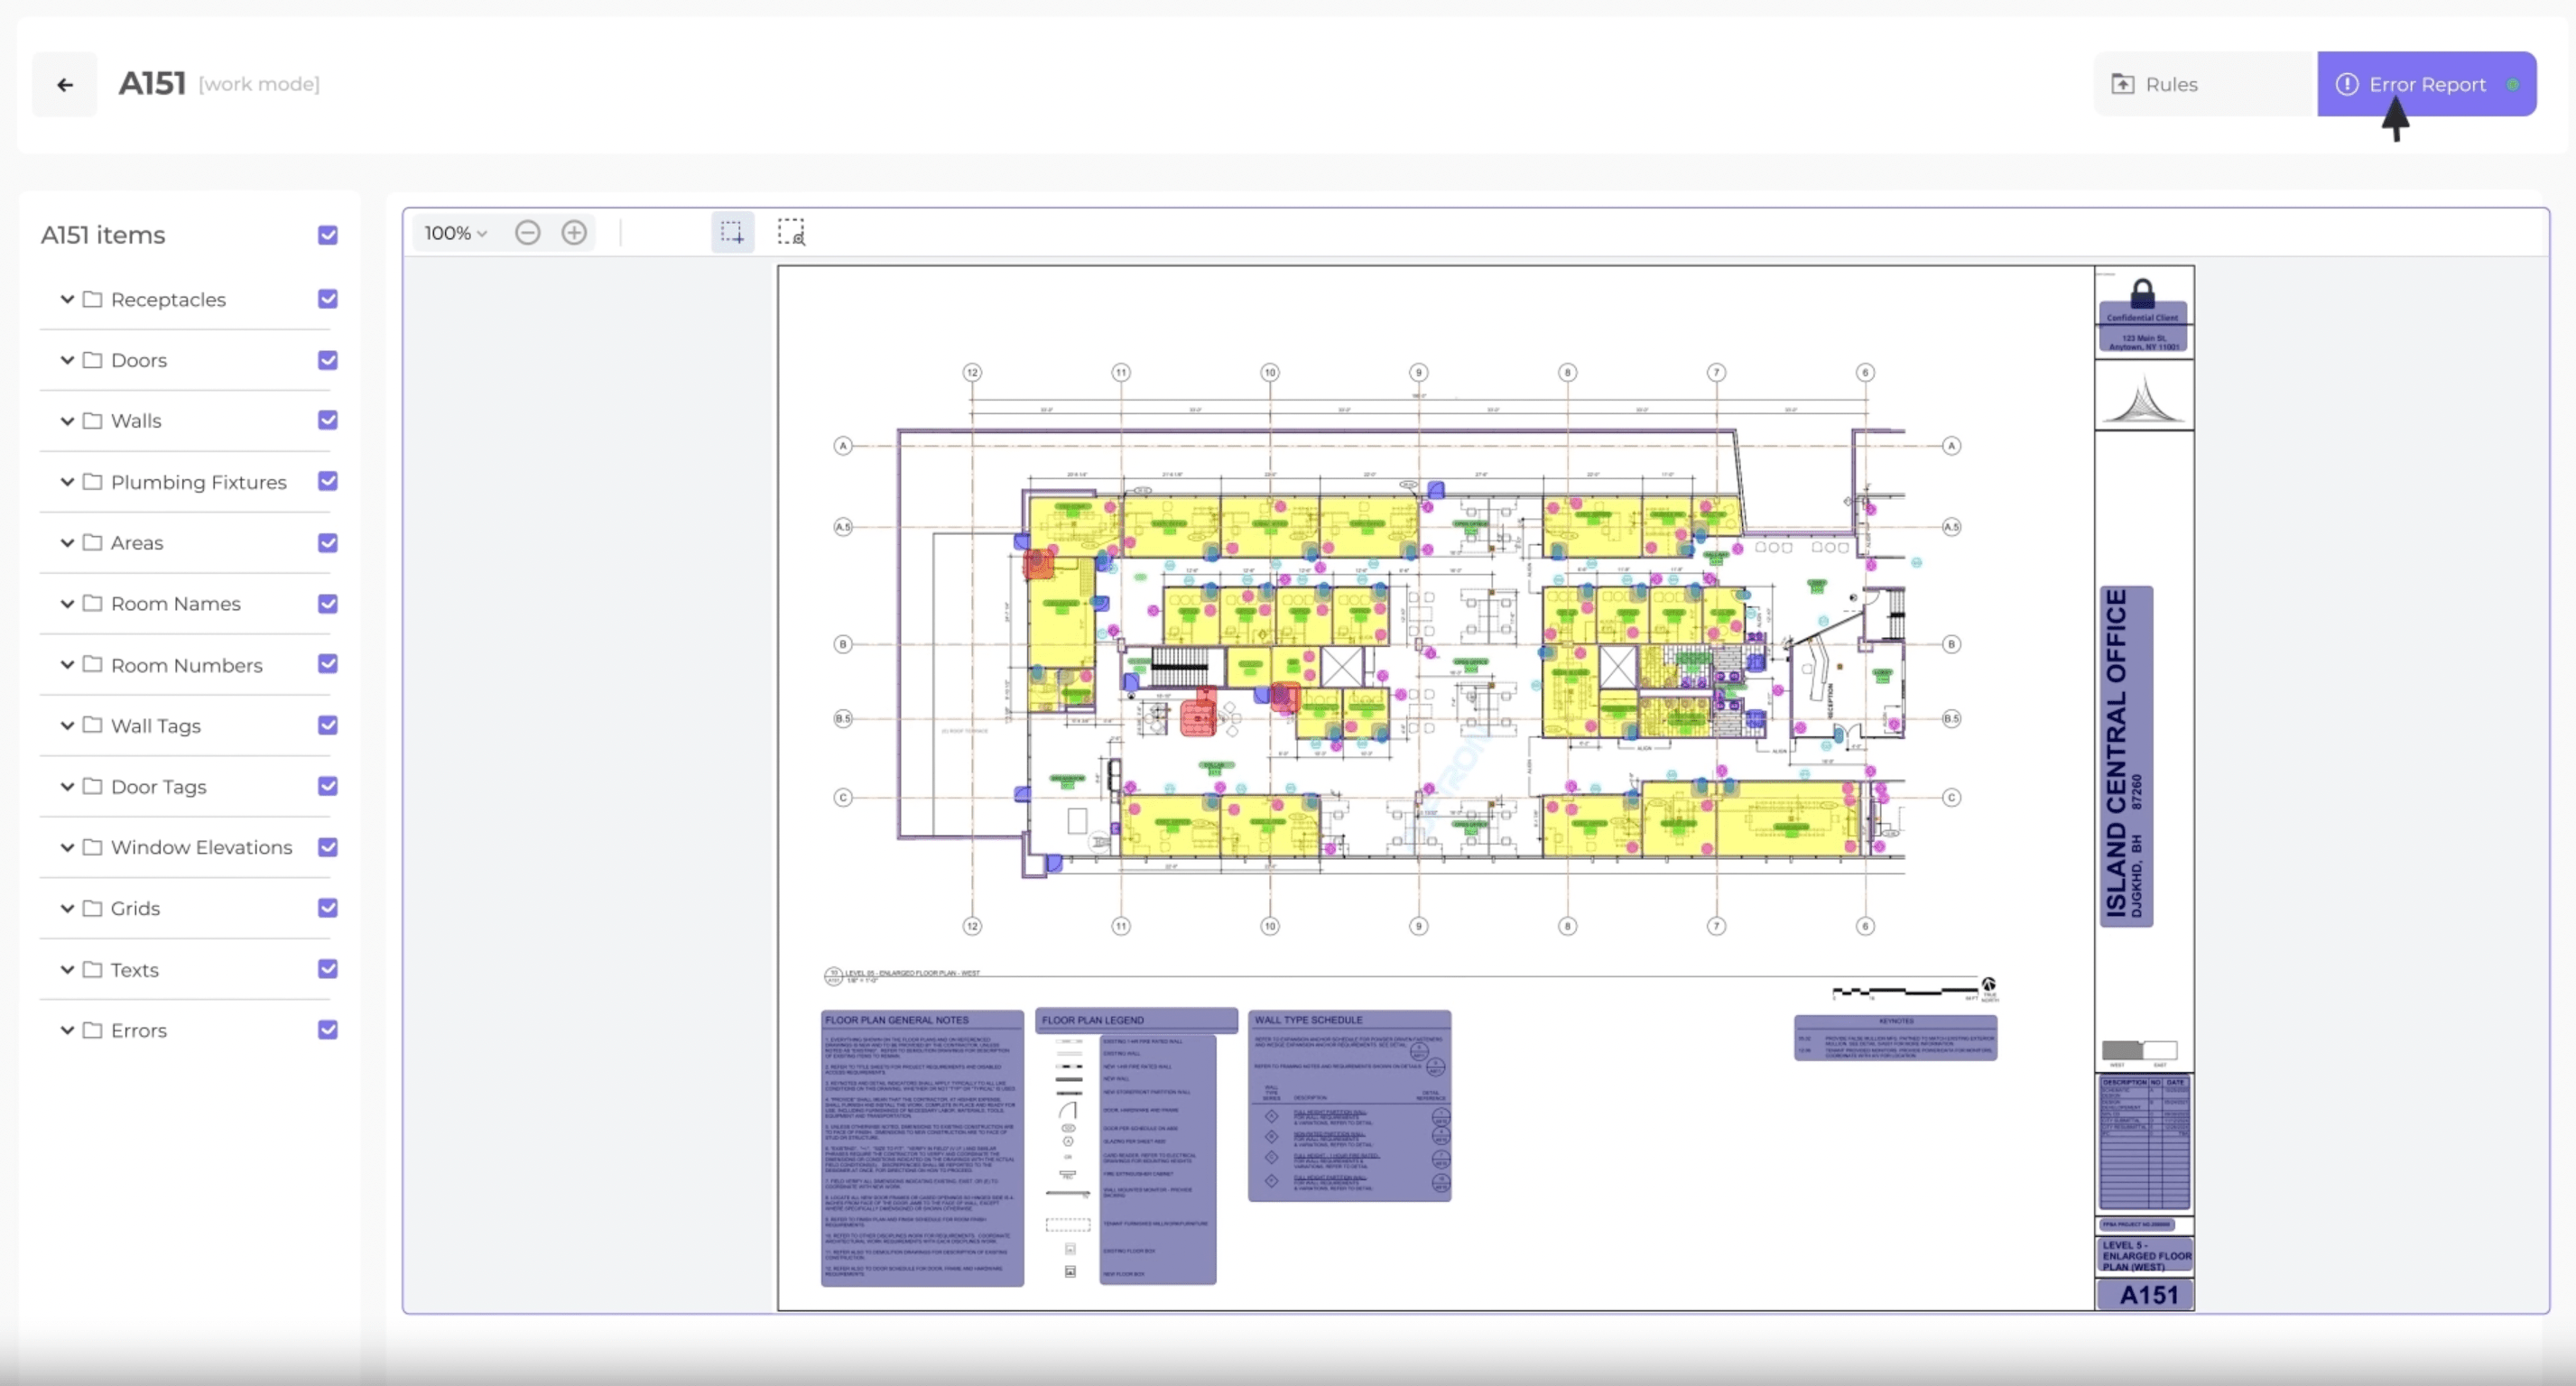This screenshot has width=2576, height=1386.
Task: Open the 100% zoom level dropdown
Action: pyautogui.click(x=455, y=233)
